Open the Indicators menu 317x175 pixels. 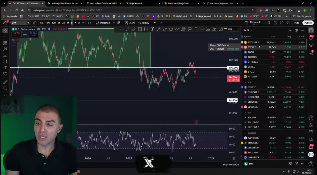pos(103,23)
